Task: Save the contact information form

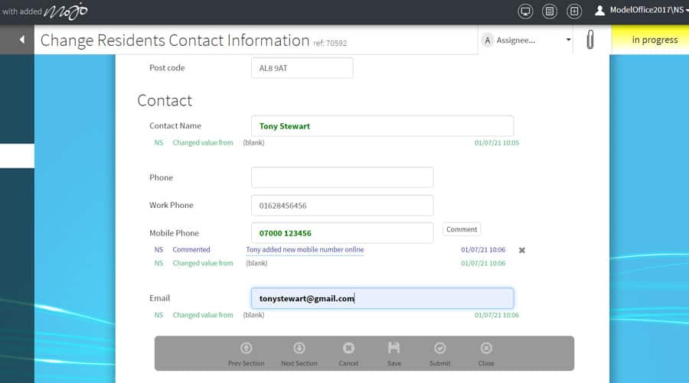Action: click(x=393, y=353)
